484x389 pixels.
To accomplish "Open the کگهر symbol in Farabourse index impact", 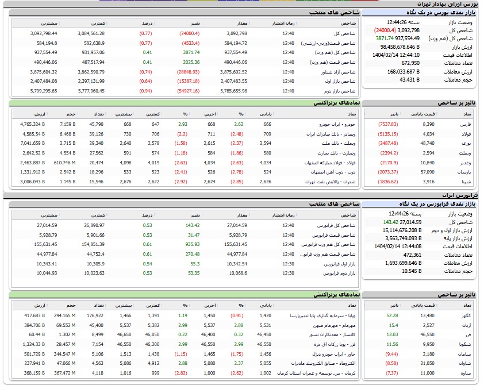I will tap(466, 315).
